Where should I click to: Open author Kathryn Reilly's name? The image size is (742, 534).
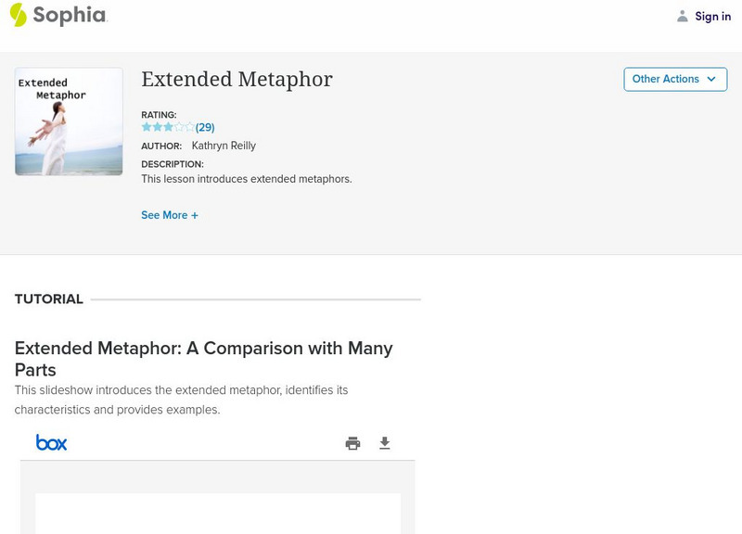(224, 146)
